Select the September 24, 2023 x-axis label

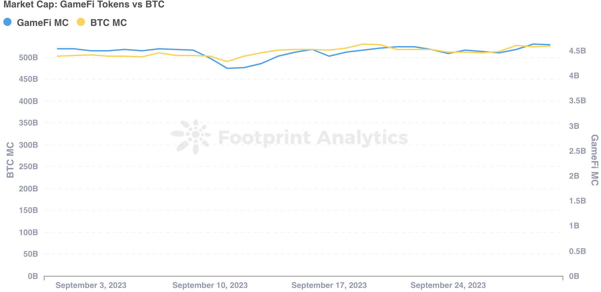pyautogui.click(x=448, y=285)
